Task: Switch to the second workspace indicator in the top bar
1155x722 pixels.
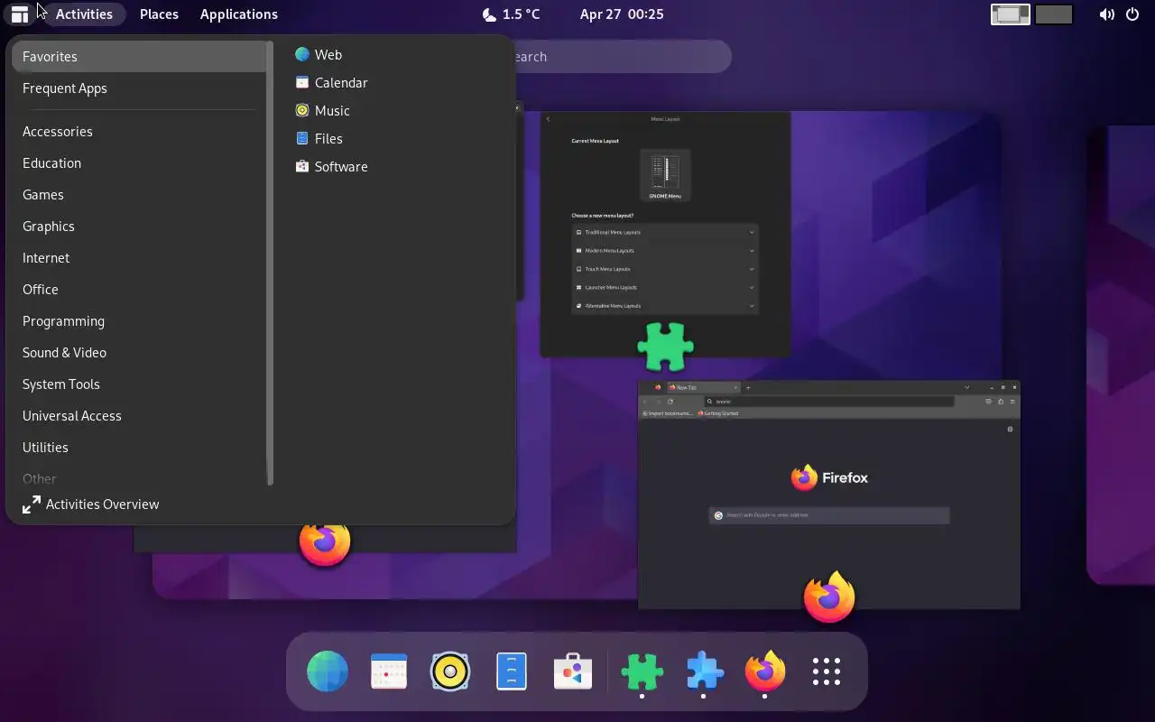Action: tap(1053, 14)
